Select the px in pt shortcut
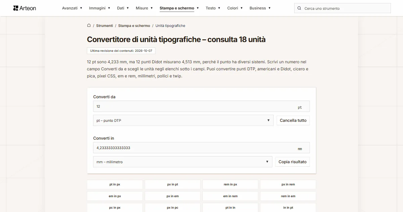Viewport: 403px width, 212px height. 173,184
